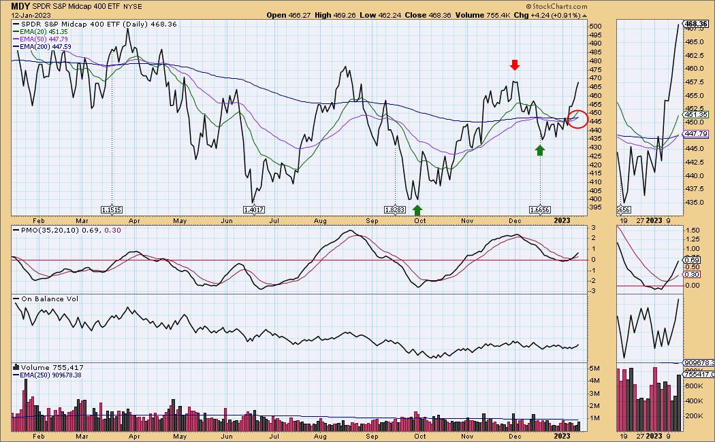This screenshot has width=715, height=442.
Task: Click the 'High 469.26' header value
Action: (x=335, y=15)
